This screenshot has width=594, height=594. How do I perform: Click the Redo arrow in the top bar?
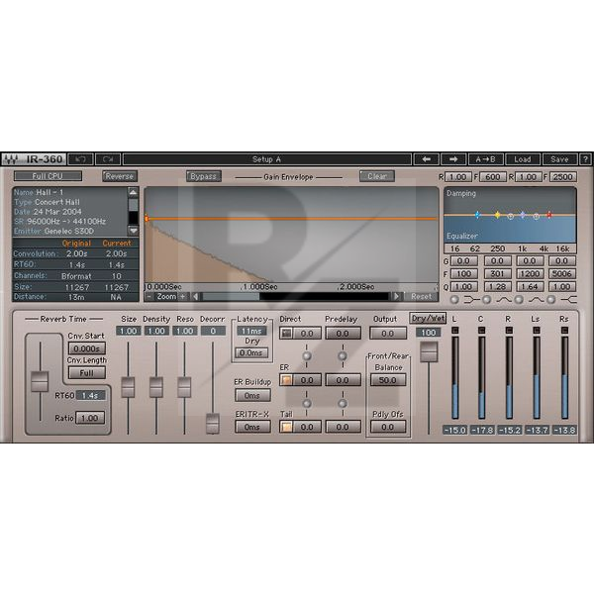[108, 159]
